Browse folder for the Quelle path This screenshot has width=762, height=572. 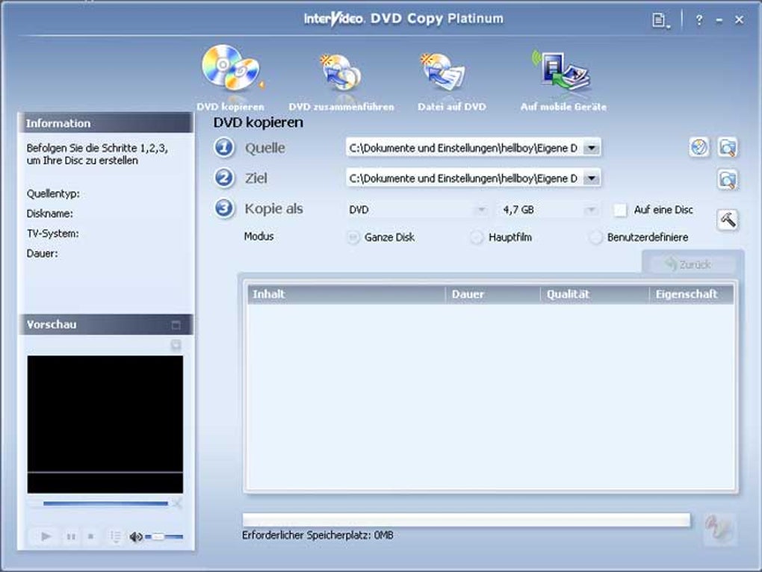pos(728,148)
